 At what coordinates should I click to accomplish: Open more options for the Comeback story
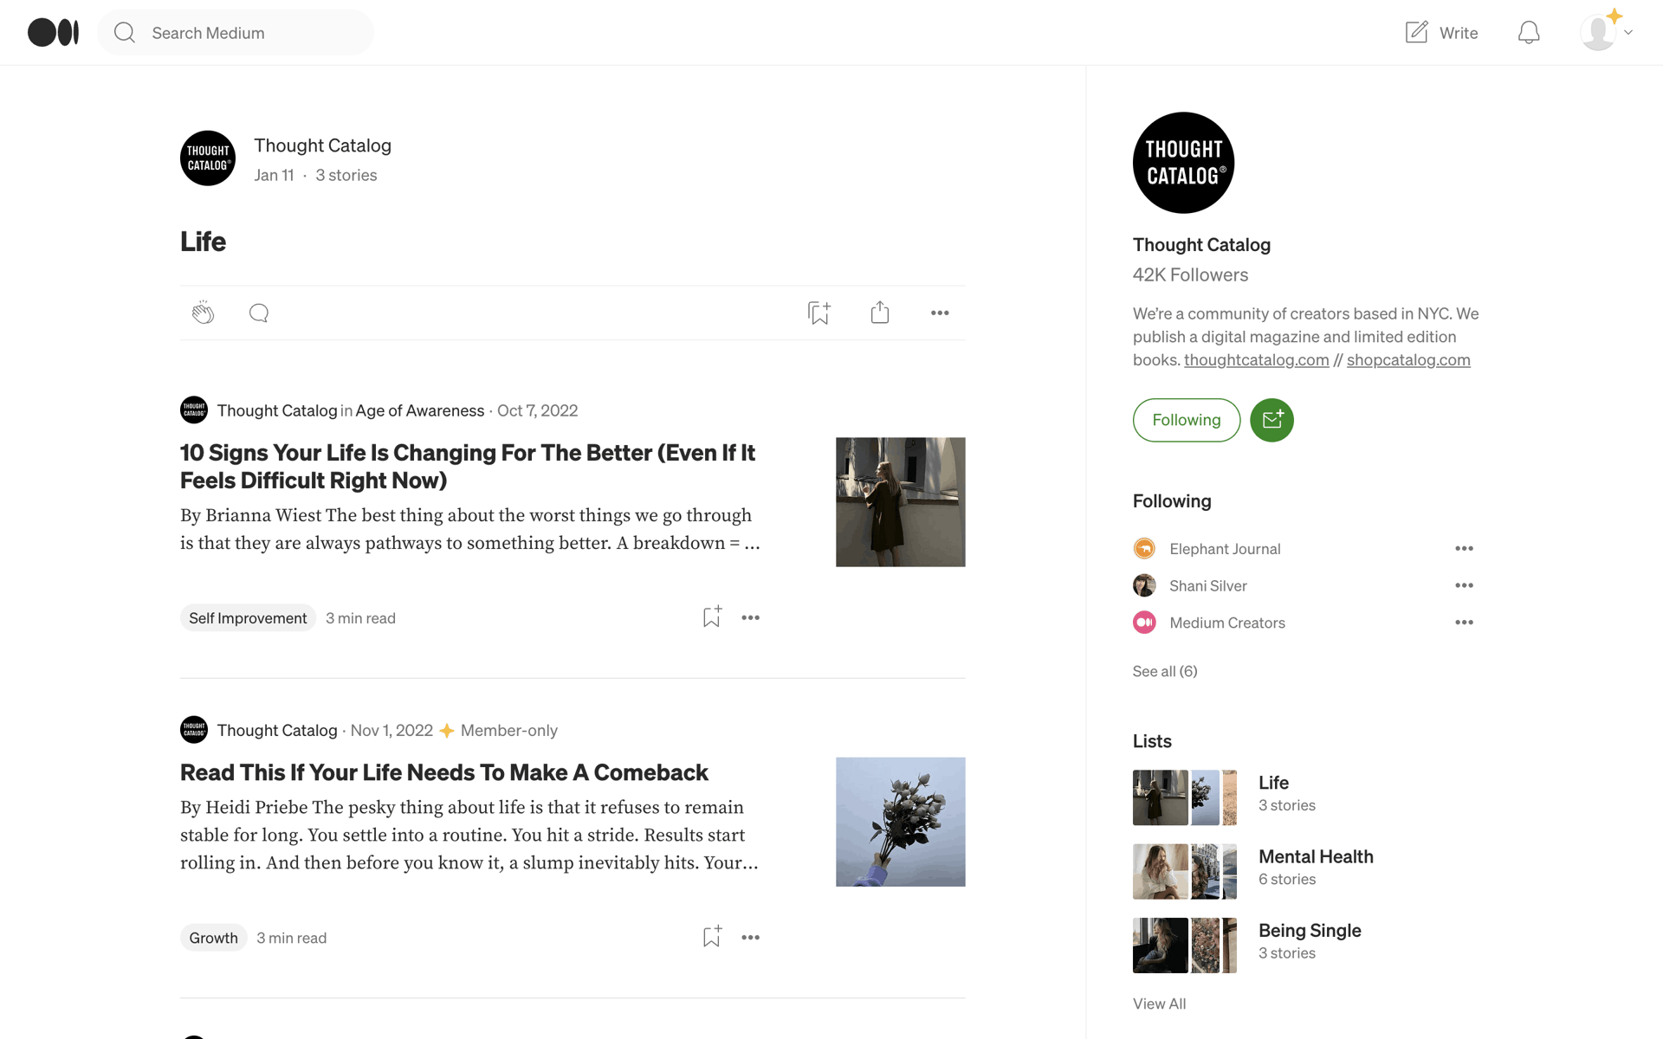pos(750,938)
